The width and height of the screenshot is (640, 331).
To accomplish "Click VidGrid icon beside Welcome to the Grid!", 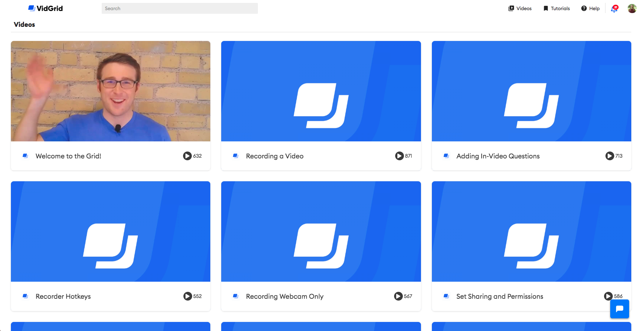I will [x=25, y=156].
